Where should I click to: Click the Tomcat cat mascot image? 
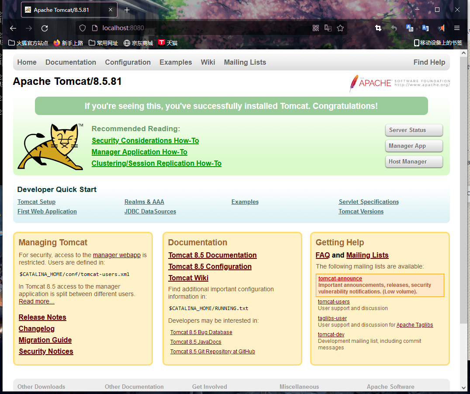coord(50,147)
